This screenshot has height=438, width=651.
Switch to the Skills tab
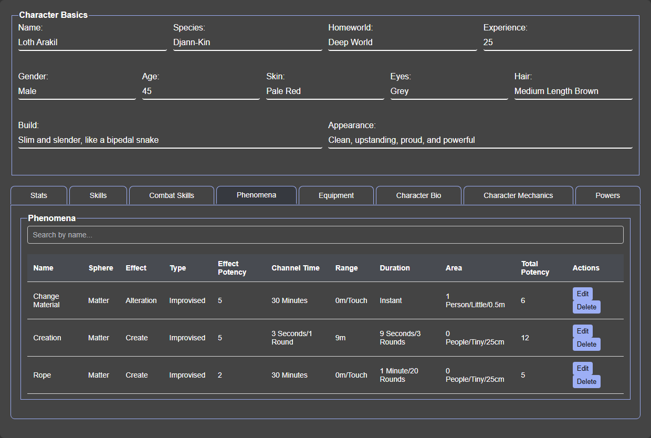pos(98,195)
